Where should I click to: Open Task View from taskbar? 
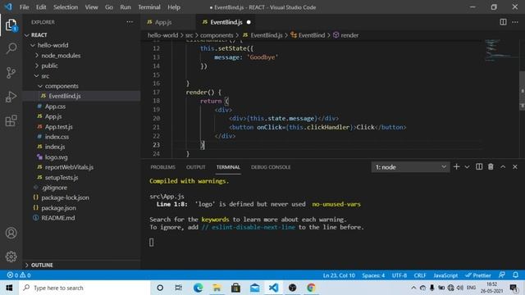click(179, 288)
